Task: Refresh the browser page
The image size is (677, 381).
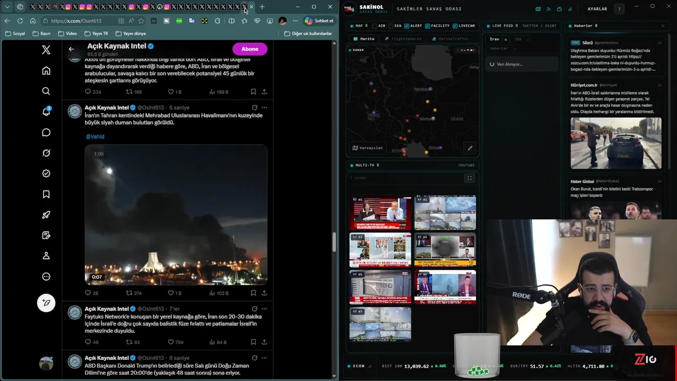Action: coord(20,21)
